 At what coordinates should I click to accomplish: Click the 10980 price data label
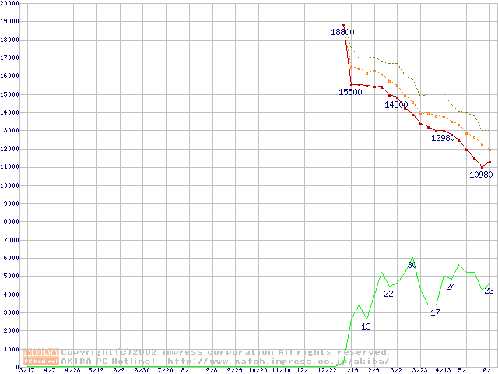[481, 175]
